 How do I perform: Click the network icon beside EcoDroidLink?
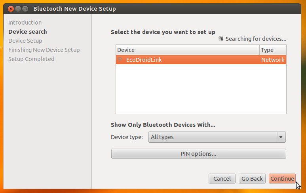pyautogui.click(x=120, y=60)
